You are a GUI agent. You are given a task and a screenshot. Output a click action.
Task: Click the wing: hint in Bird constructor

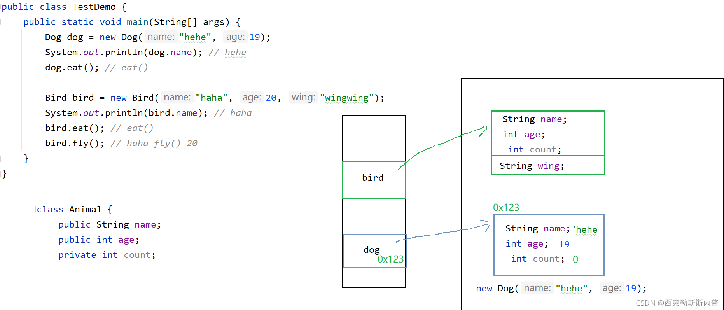coord(303,97)
